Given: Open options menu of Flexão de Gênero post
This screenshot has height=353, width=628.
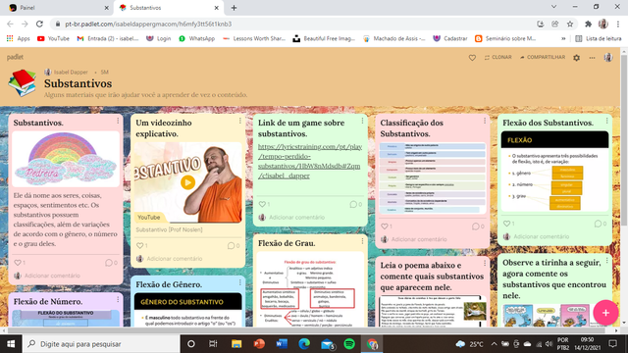Looking at the screenshot, I should [239, 282].
